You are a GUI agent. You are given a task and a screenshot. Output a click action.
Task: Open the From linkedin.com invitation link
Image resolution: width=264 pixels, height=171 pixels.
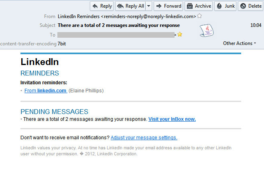tap(46, 91)
